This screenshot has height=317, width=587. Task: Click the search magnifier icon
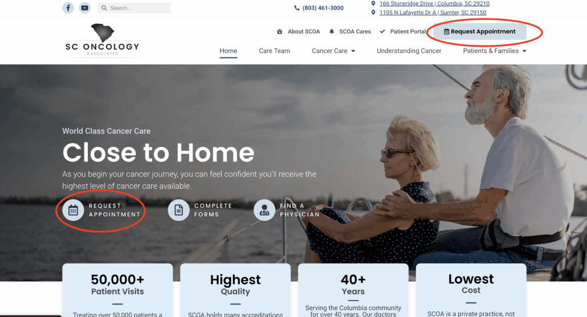click(x=104, y=8)
